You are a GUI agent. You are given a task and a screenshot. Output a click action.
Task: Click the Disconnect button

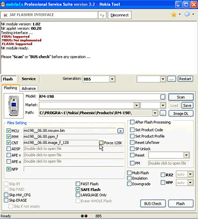click(x=120, y=15)
